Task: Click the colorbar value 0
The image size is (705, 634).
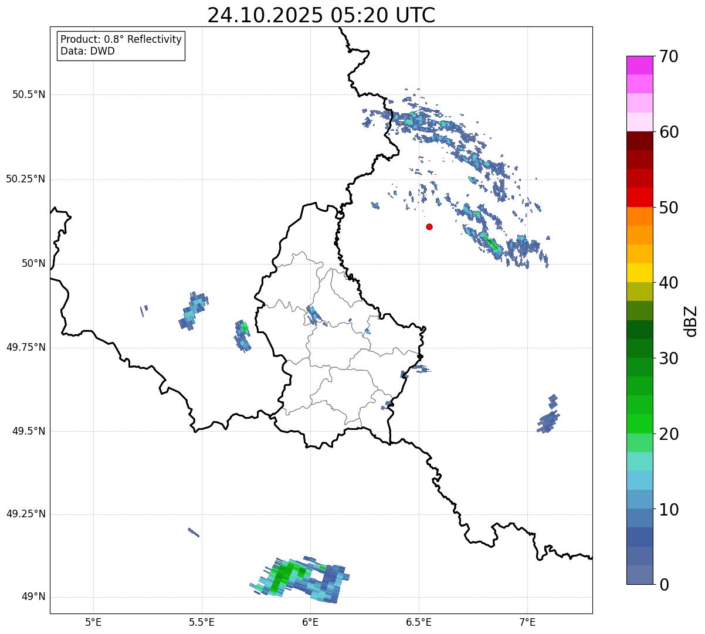Action: [665, 585]
